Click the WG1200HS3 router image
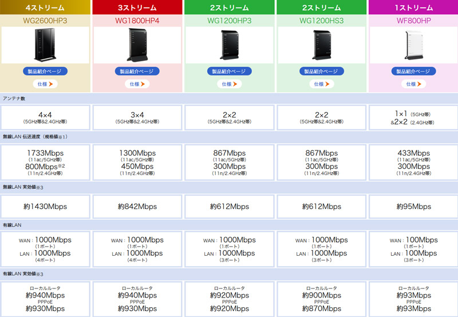This screenshot has width=458, height=317. (322, 45)
